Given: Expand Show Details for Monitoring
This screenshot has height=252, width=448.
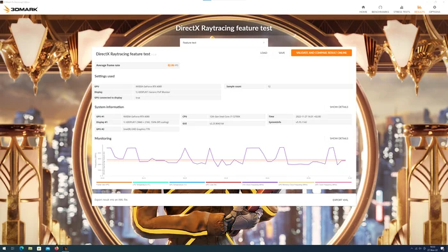Looking at the screenshot, I should point(339,138).
